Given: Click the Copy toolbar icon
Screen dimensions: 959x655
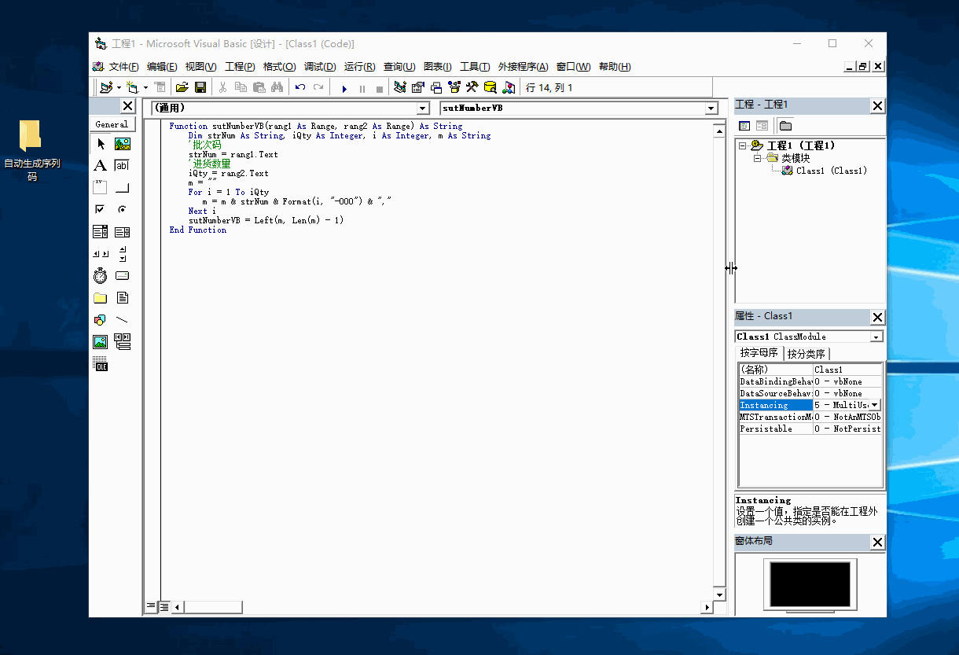Looking at the screenshot, I should tap(241, 87).
